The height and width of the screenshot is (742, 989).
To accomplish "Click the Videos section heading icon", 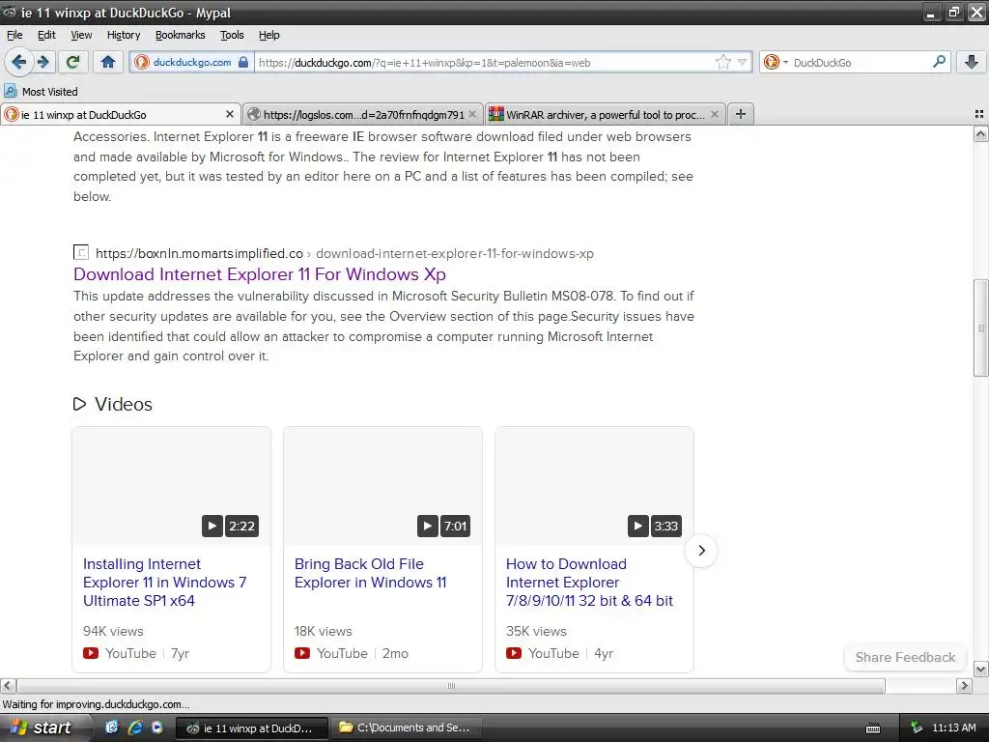I will [x=79, y=404].
